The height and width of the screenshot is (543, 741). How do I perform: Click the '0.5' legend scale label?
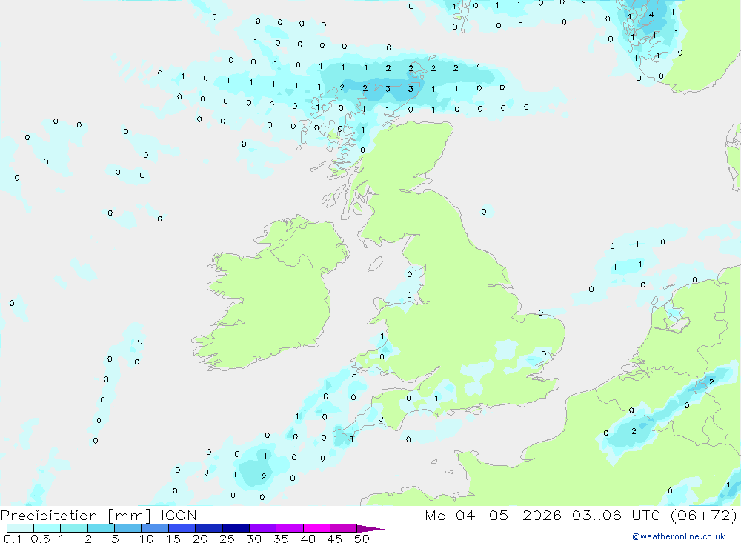pyautogui.click(x=40, y=539)
